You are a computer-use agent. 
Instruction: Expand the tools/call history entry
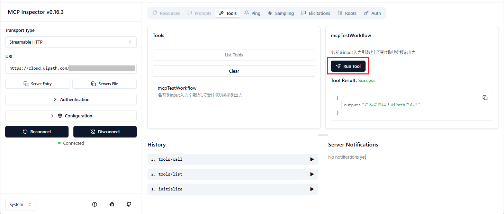tap(233, 159)
